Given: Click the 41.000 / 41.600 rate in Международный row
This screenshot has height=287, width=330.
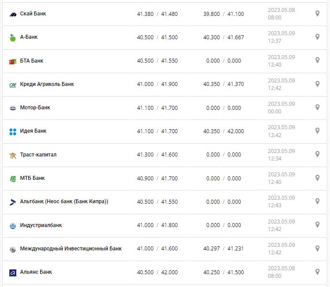Looking at the screenshot, I should pyautogui.click(x=157, y=249).
